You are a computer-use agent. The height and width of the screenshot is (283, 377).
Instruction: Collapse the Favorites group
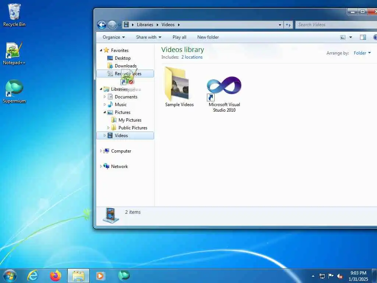pyautogui.click(x=101, y=50)
